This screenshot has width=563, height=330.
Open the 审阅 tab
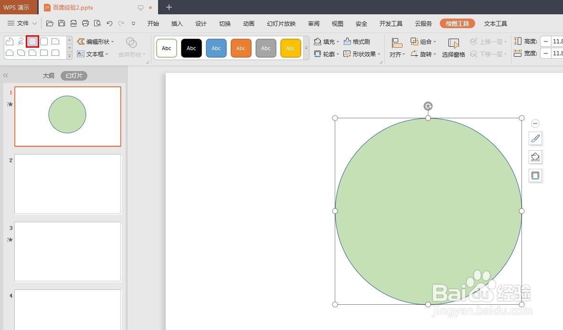[313, 24]
